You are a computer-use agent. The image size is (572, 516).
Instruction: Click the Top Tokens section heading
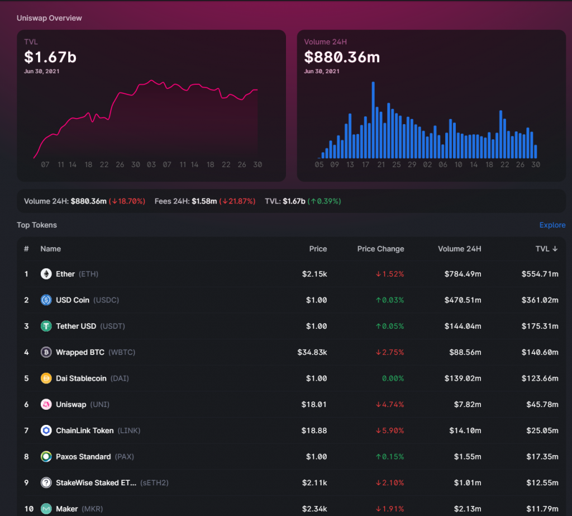[37, 225]
